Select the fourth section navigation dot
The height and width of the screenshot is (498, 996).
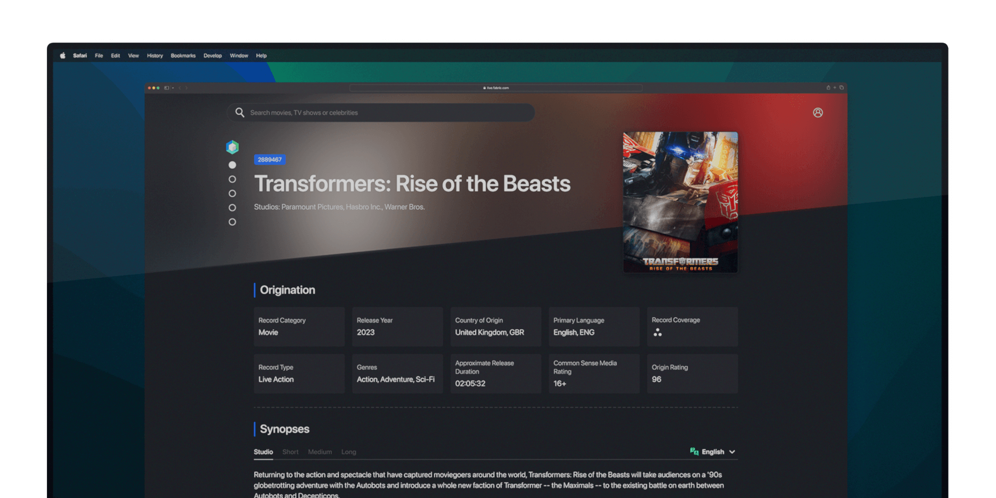click(232, 207)
